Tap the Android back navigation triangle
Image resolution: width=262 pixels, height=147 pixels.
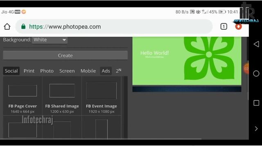256,44
